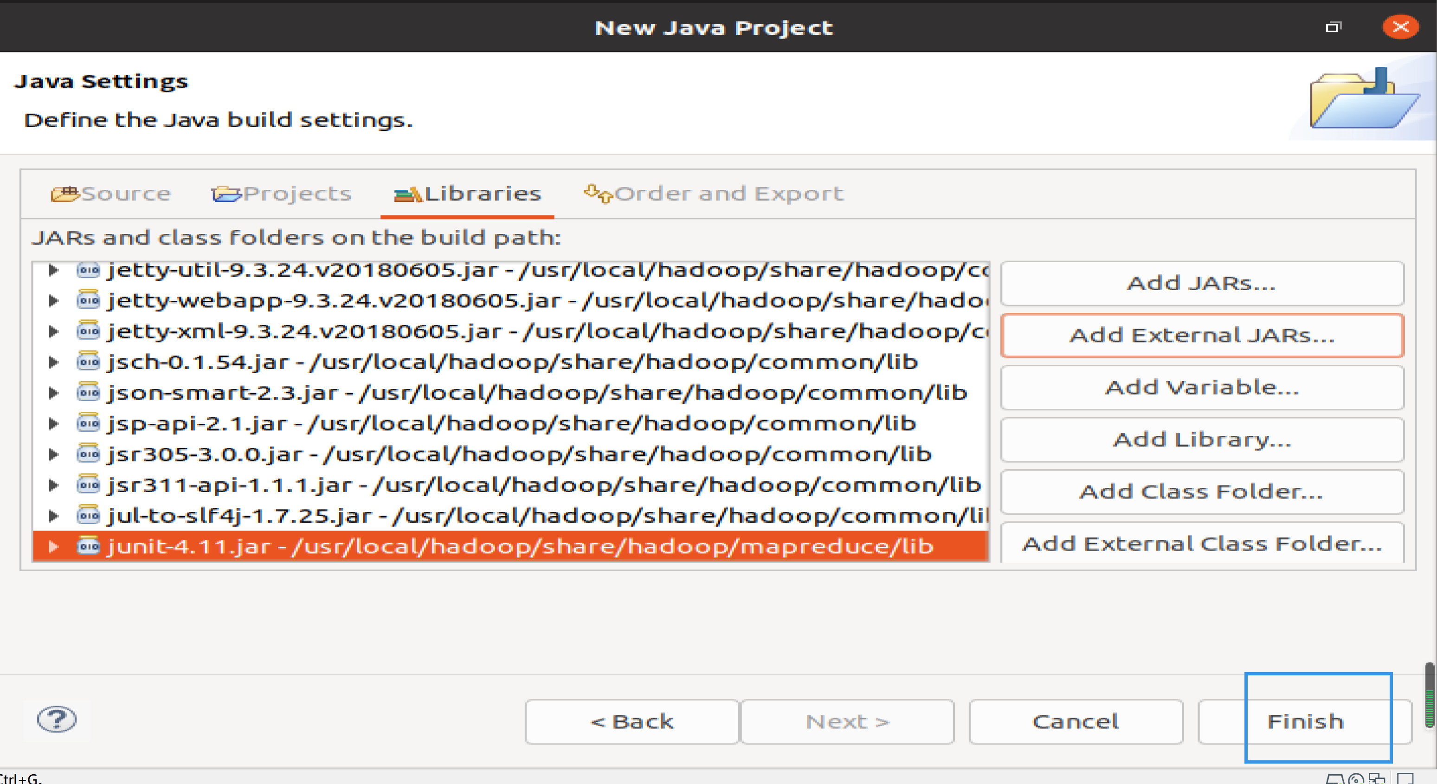
Task: Switch to the Source tab
Action: pyautogui.click(x=110, y=194)
